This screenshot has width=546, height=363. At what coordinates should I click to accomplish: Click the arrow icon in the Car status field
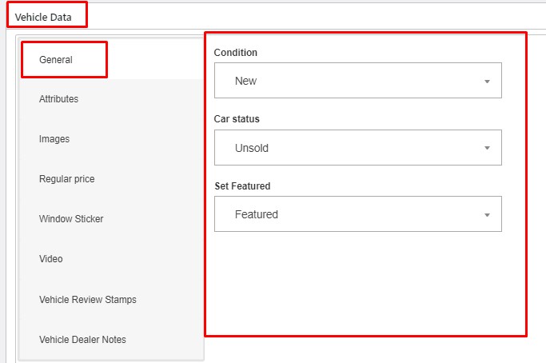tap(487, 149)
